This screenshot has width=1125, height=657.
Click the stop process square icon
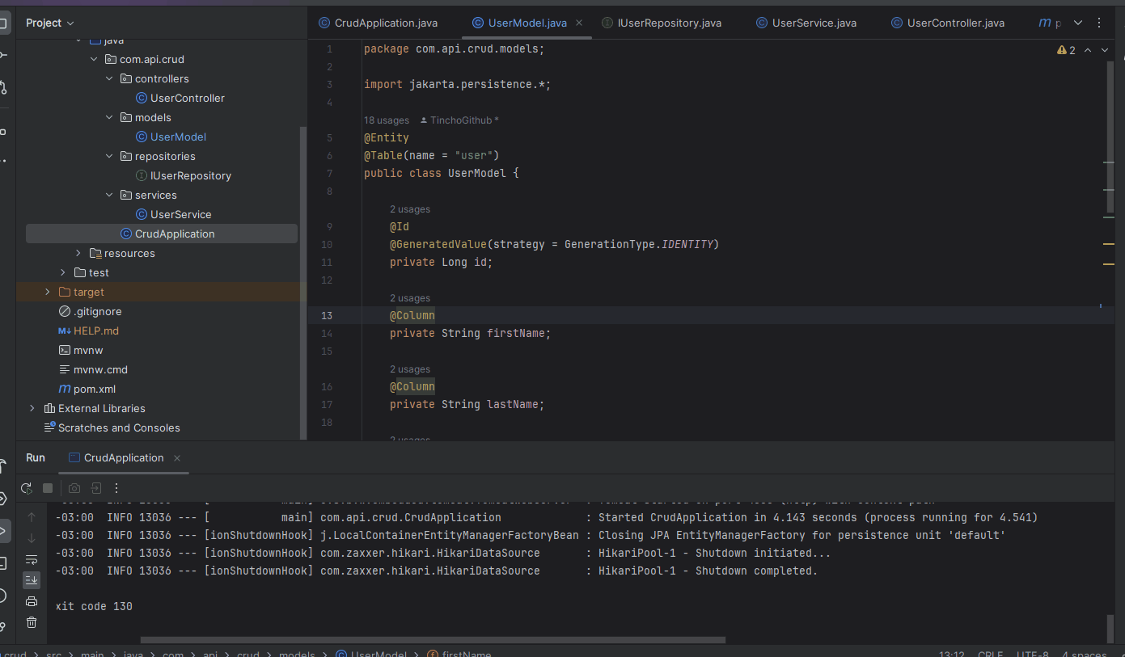pyautogui.click(x=48, y=488)
